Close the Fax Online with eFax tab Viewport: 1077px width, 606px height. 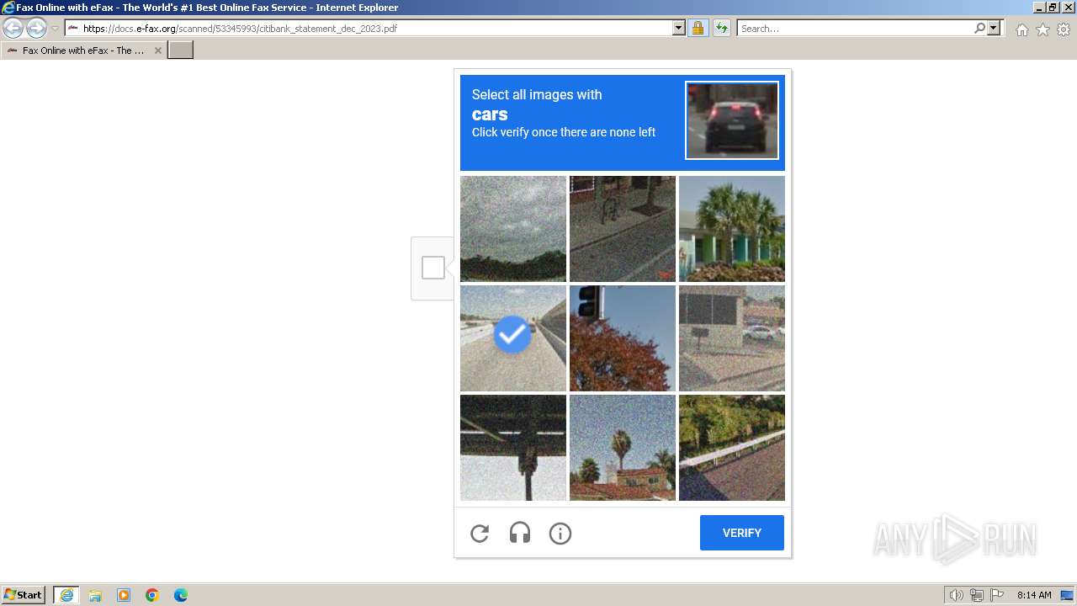point(157,50)
